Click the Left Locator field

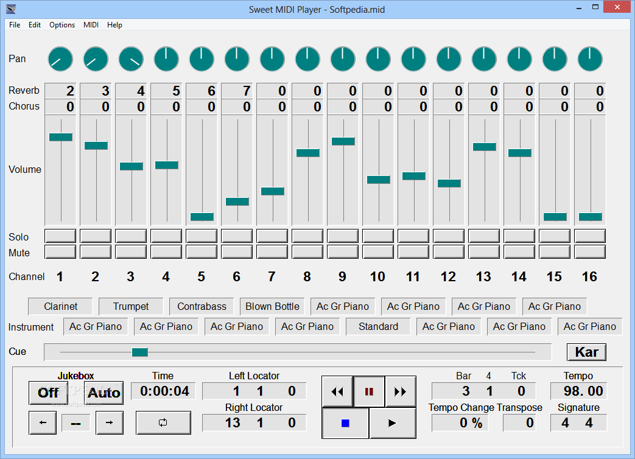(254, 391)
